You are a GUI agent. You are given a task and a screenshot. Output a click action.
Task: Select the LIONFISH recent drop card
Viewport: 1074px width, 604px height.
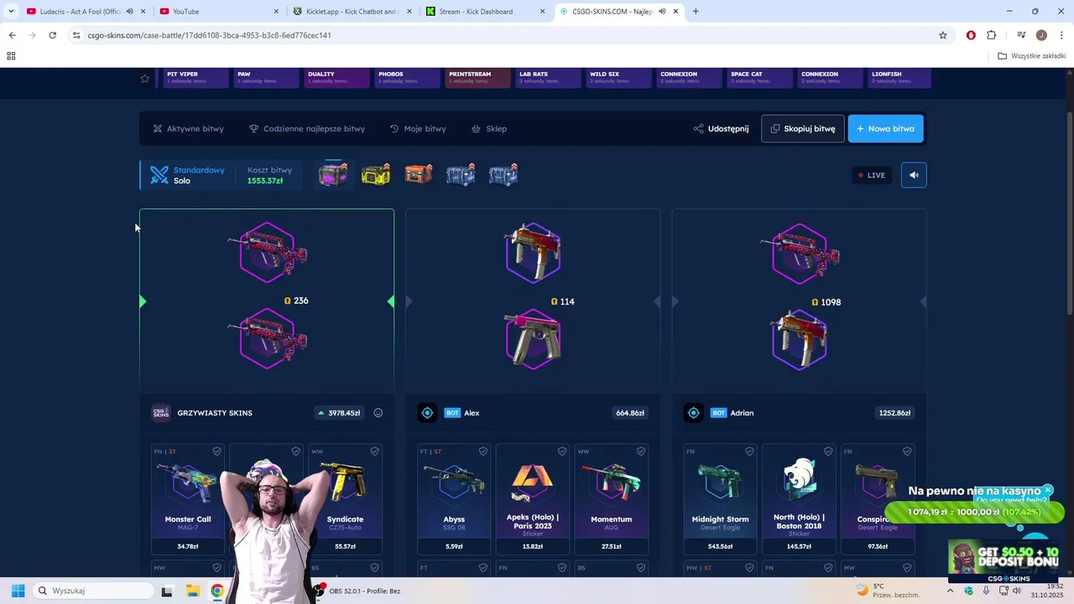(x=899, y=77)
